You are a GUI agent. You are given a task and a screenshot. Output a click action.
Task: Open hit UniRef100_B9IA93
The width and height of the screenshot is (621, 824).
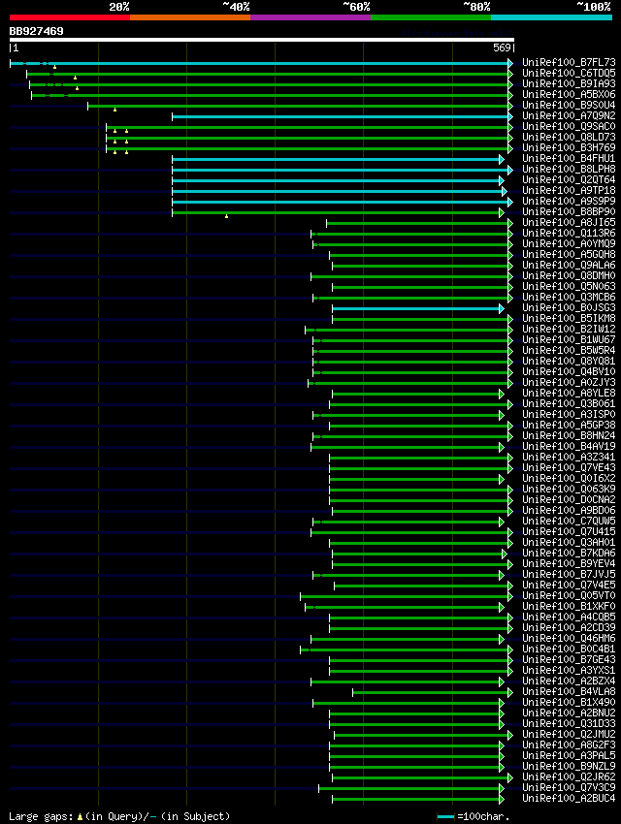coord(569,83)
